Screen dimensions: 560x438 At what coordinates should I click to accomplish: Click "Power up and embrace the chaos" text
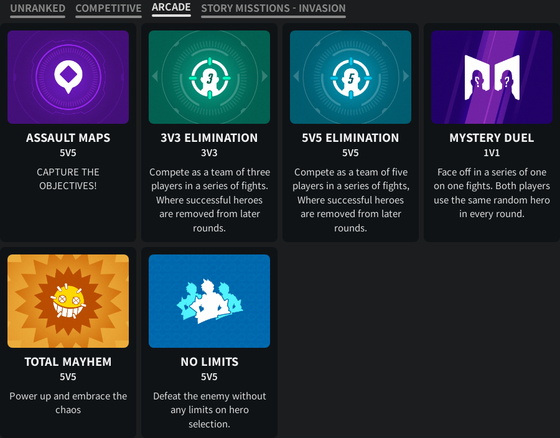click(x=68, y=403)
